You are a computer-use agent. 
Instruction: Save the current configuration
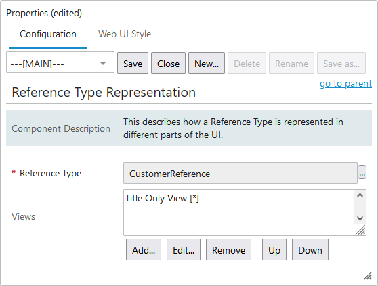click(x=133, y=63)
